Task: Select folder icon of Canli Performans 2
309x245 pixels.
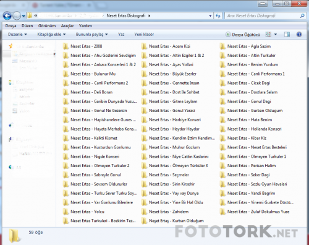Action: [66, 83]
